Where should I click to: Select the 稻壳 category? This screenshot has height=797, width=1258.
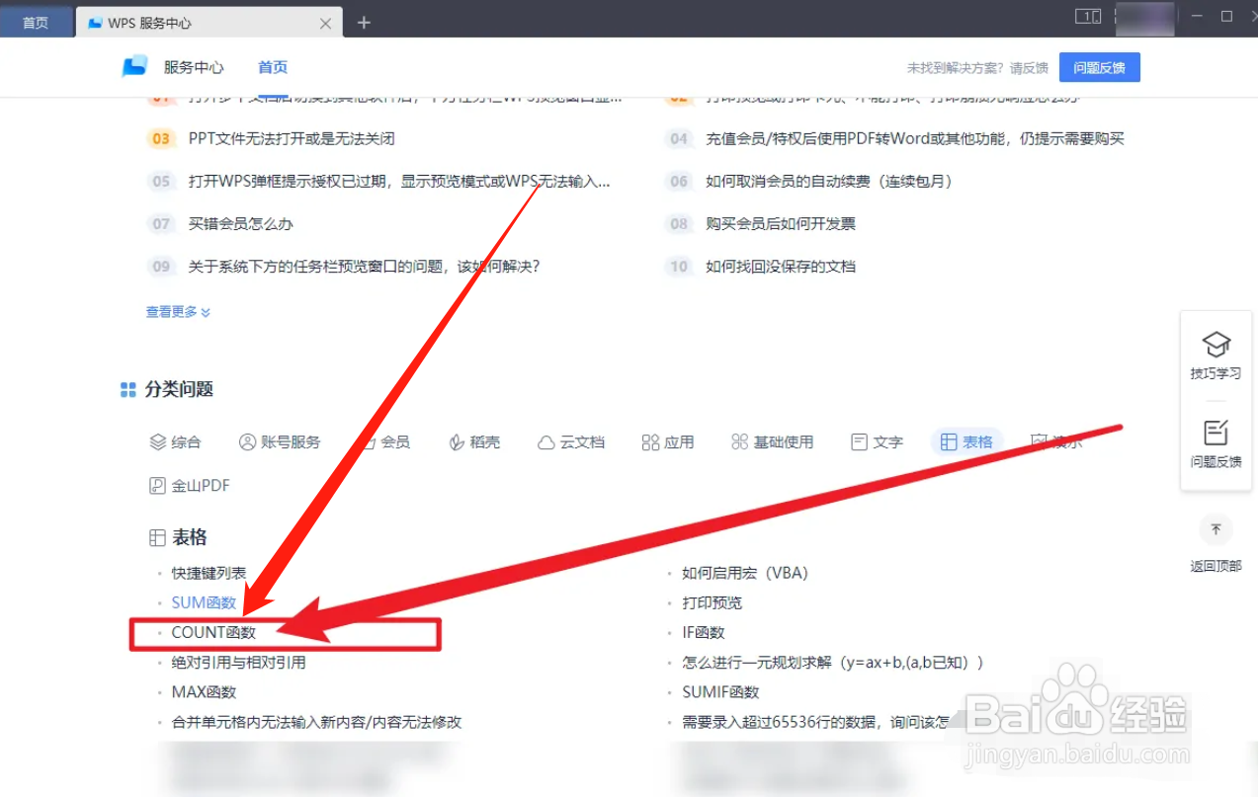tap(474, 441)
